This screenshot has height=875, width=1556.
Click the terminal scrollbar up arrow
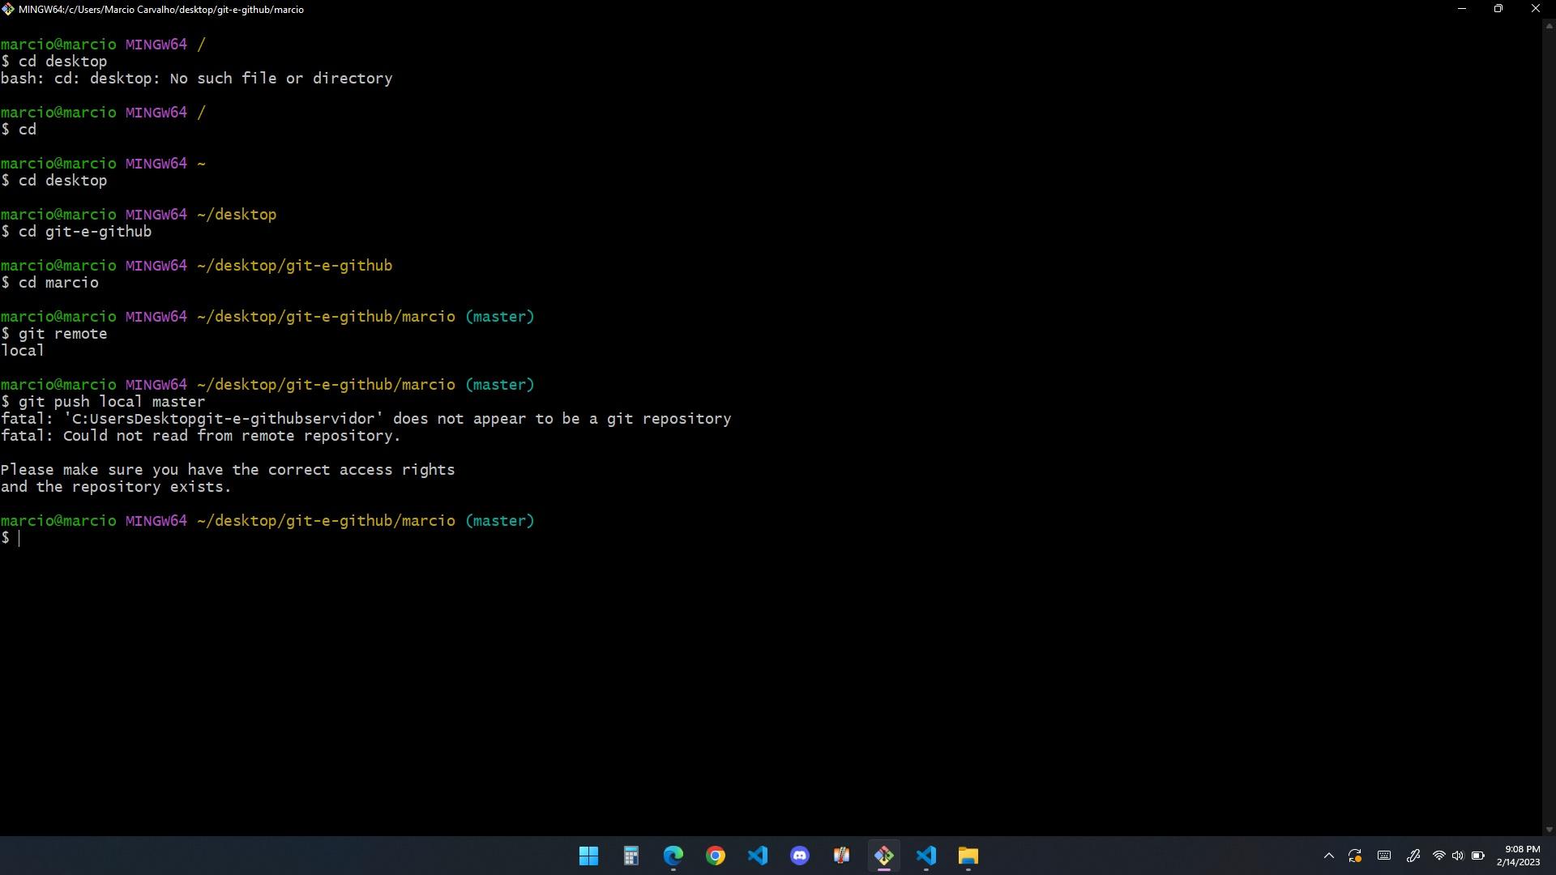[x=1549, y=27]
